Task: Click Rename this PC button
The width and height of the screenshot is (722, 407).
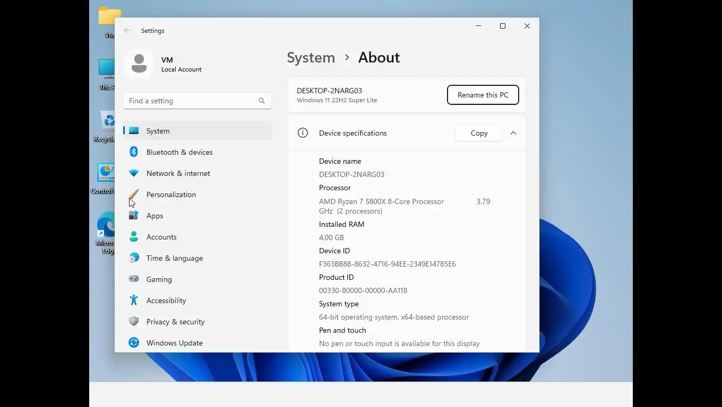Action: click(483, 95)
